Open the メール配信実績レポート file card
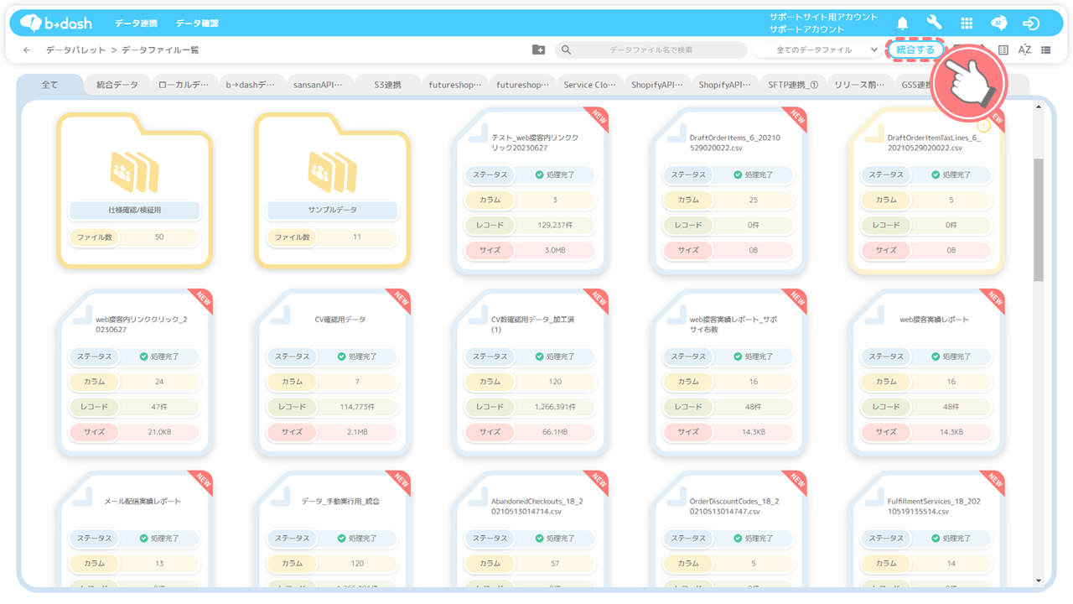Image resolution: width=1073 pixels, height=604 pixels. (136, 528)
